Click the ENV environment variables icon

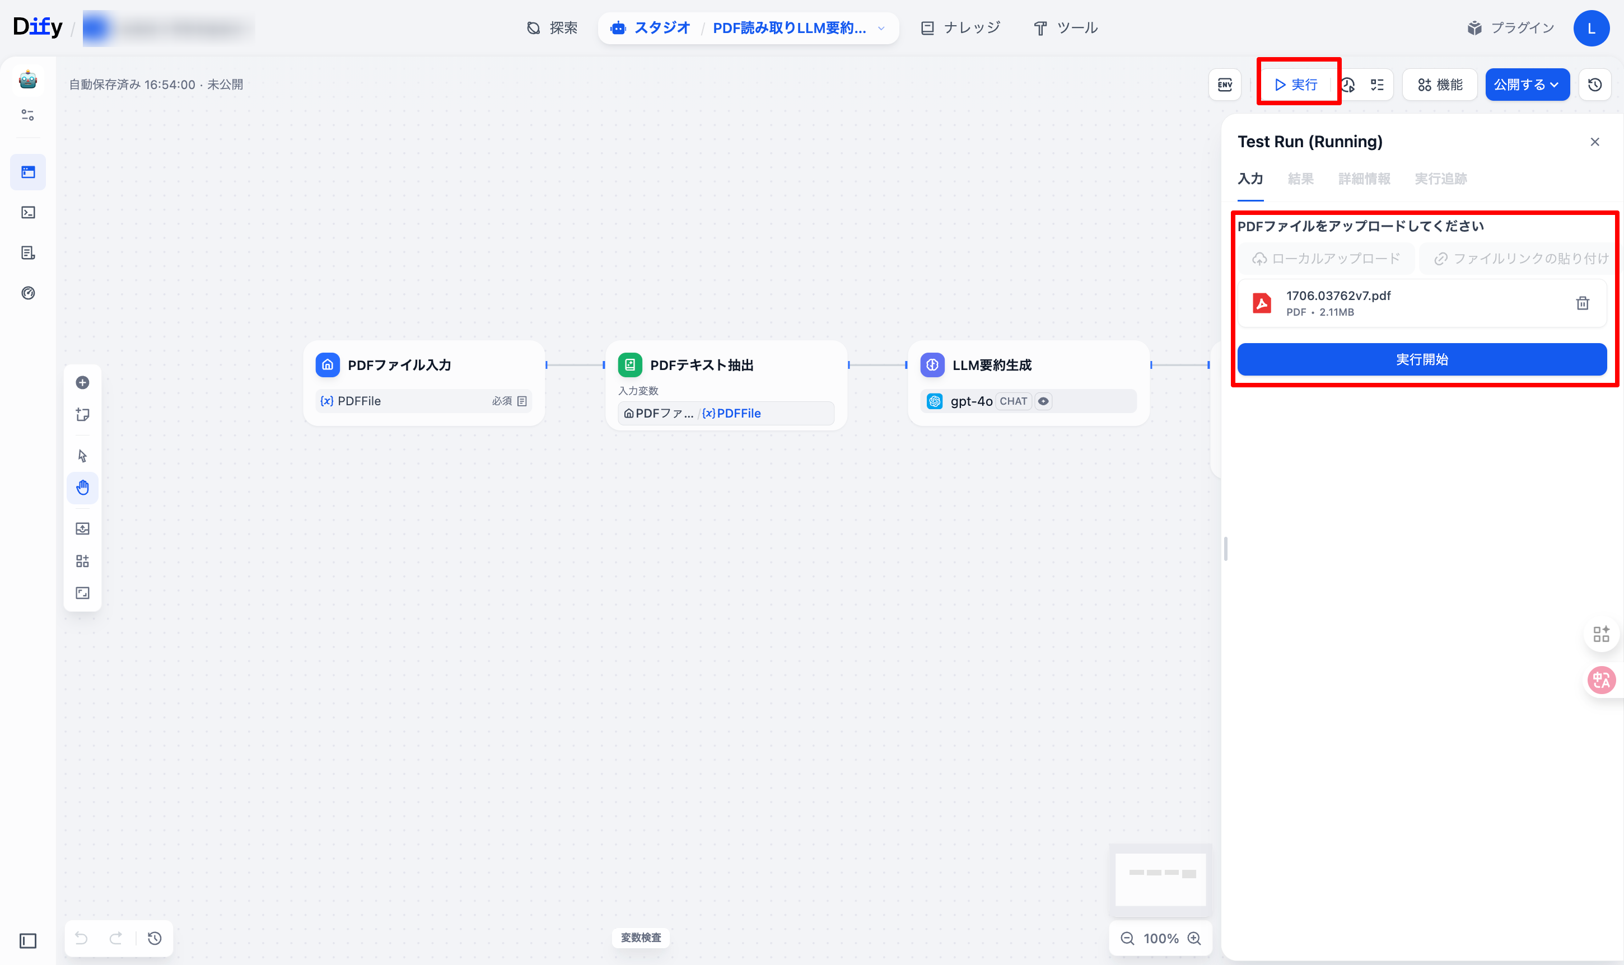click(1224, 85)
